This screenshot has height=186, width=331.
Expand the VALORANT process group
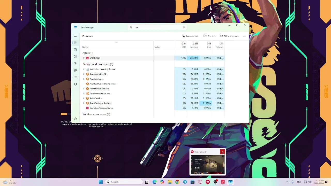(84, 58)
